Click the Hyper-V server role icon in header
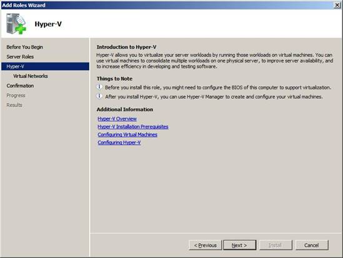The height and width of the screenshot is (258, 343). click(x=16, y=24)
